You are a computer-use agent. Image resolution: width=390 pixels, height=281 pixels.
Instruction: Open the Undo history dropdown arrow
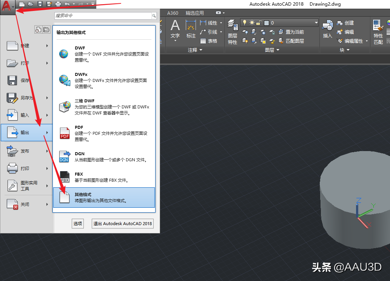point(74,4)
